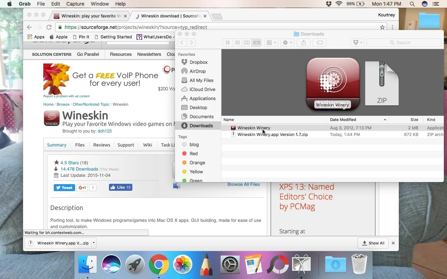The width and height of the screenshot is (447, 279).
Task: Open the Share icon in Finder toolbar
Action: (x=303, y=42)
